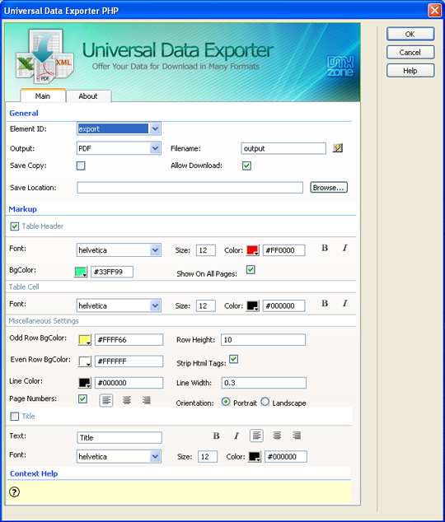Set page numbers alignment to center

(x=127, y=400)
